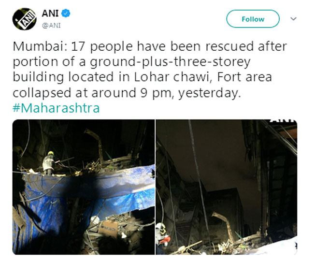The image size is (314, 261).
Task: Click the words "Lohar chawi, Fort area"
Action: pyautogui.click(x=203, y=77)
